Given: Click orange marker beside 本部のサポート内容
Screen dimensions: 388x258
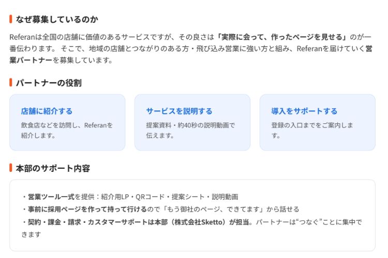Looking at the screenshot, I should (11, 168).
